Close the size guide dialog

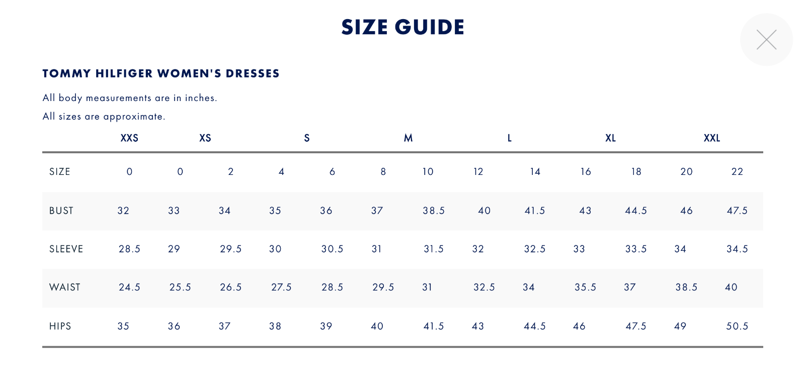click(766, 40)
